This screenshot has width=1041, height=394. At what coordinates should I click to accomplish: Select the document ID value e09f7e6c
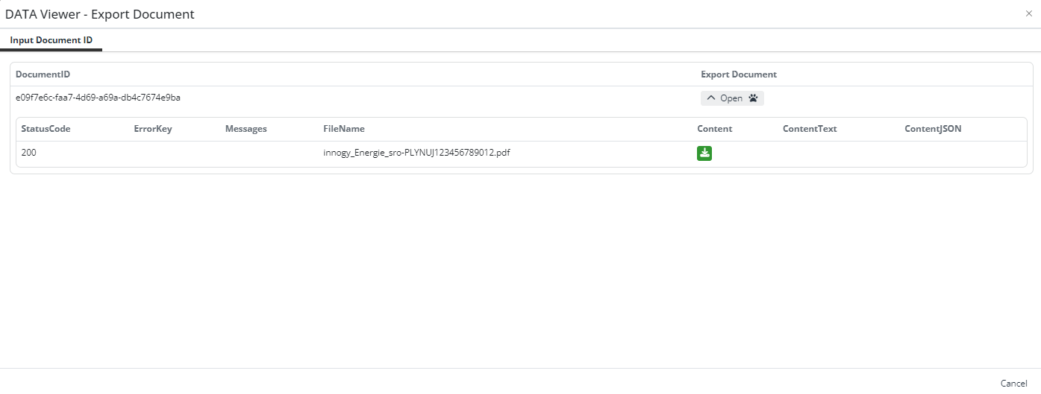98,98
